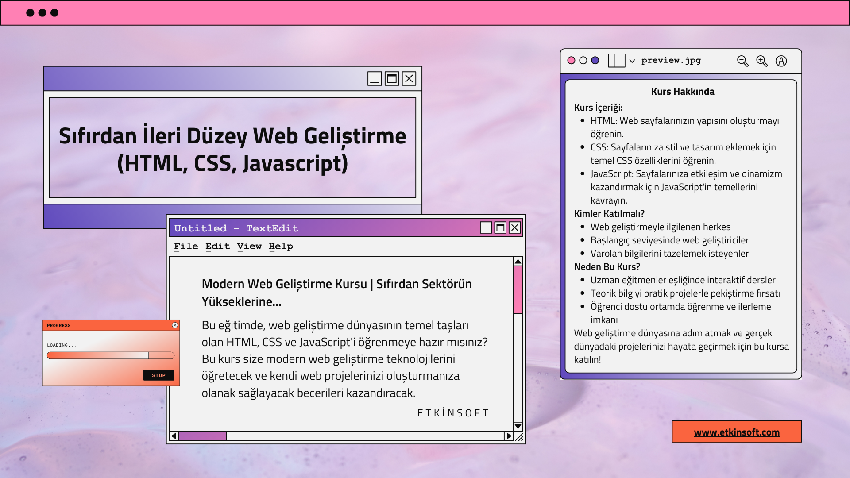Minimize the course title window
Screen dimensions: 850x478
[x=375, y=79]
